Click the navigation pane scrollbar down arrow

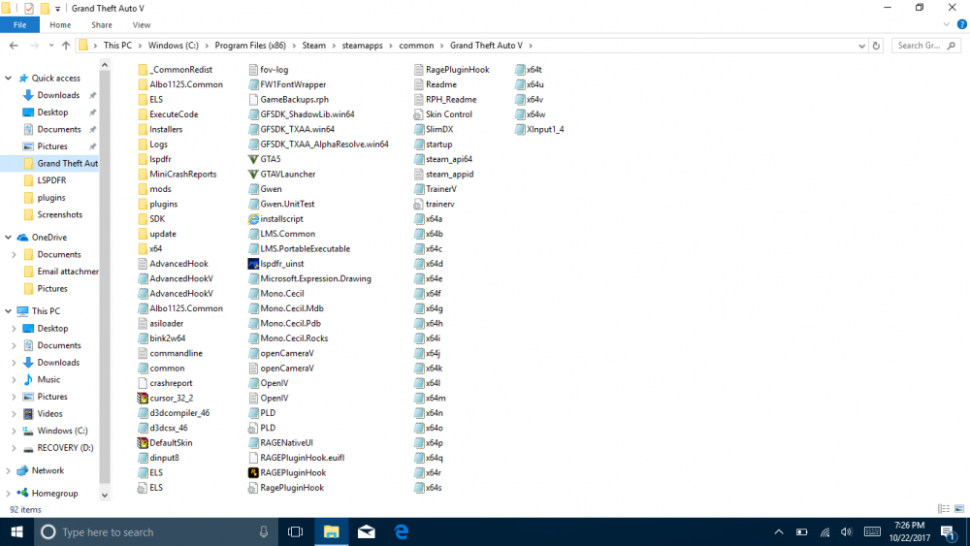coord(105,495)
